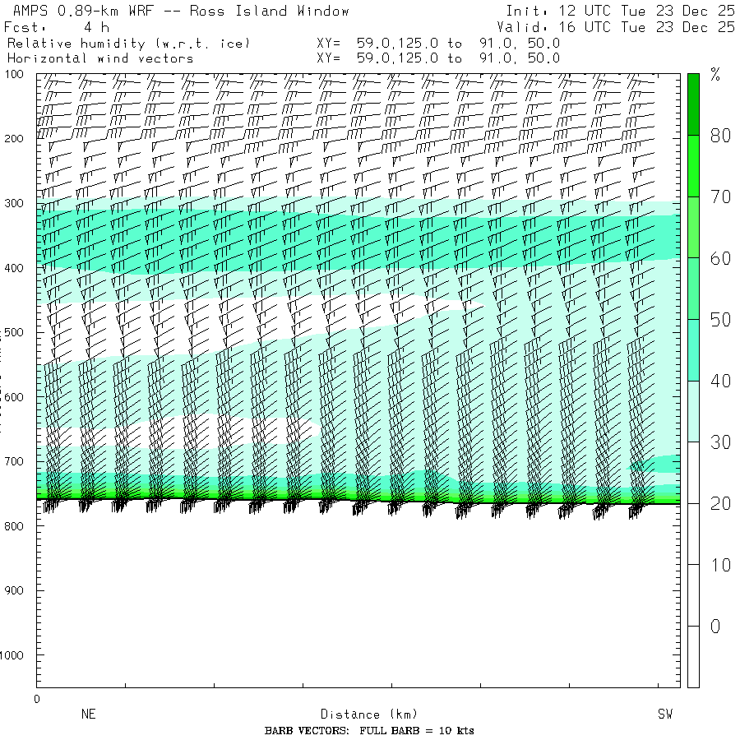The height and width of the screenshot is (740, 740).
Task: Click the SW endpoint label on x-axis
Action: pyautogui.click(x=664, y=715)
